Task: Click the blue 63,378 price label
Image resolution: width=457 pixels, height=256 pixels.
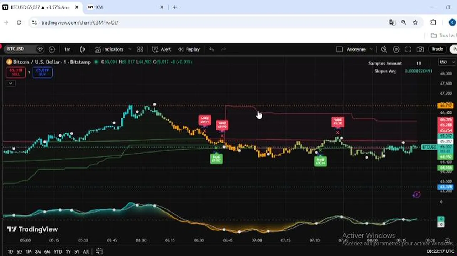Action: [x=446, y=187]
